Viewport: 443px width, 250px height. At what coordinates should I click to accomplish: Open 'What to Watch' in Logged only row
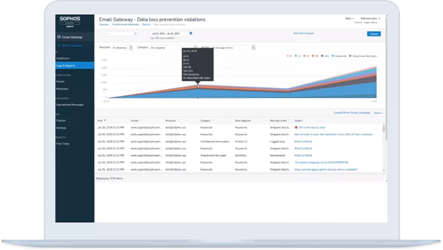[303, 142]
